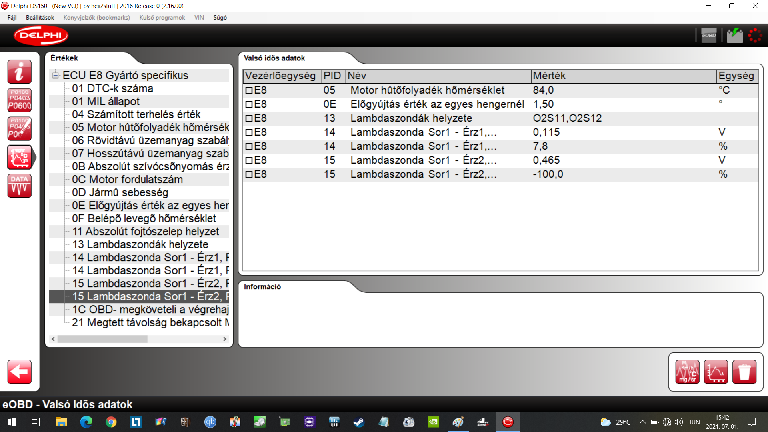The image size is (768, 432).
Task: Check the coolant temperature PID 05 checkbox
Action: point(249,90)
